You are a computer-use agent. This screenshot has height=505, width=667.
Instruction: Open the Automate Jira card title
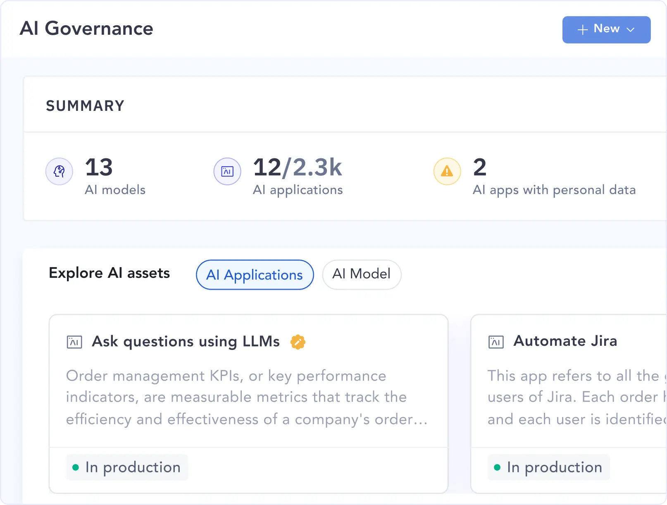tap(565, 341)
